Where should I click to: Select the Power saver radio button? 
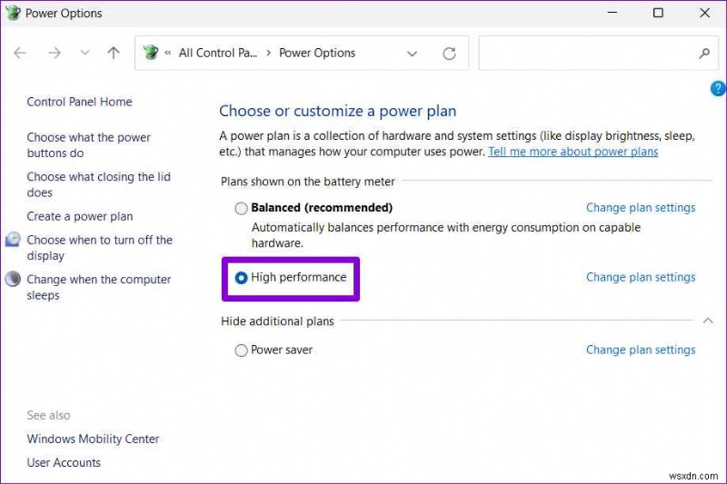click(x=241, y=351)
